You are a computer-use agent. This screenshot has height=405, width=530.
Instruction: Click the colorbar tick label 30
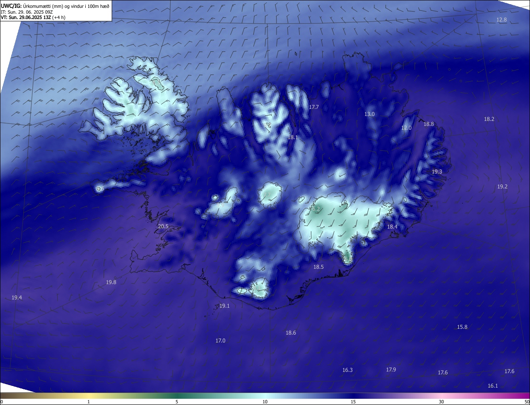point(441,402)
